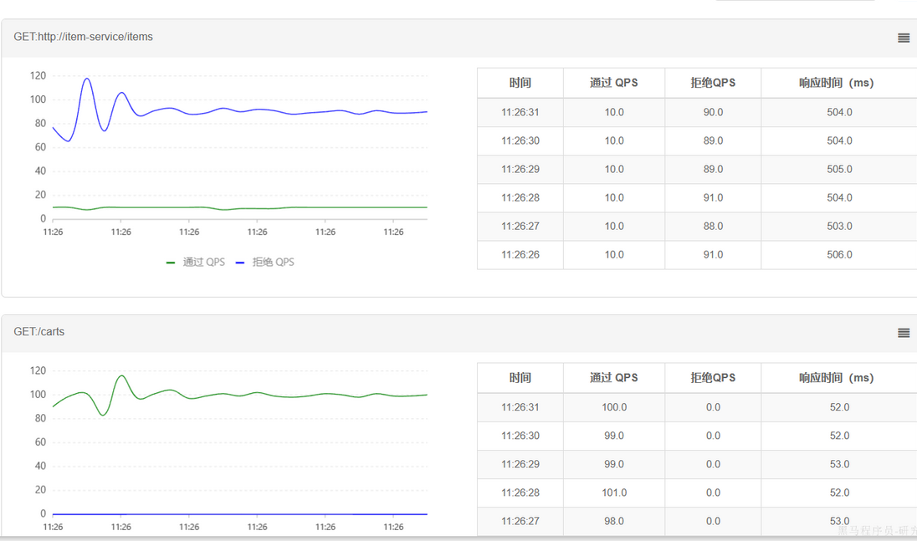Select 90.0 rejected QPS cell in items table
Screen dimensions: 917x541
[713, 112]
